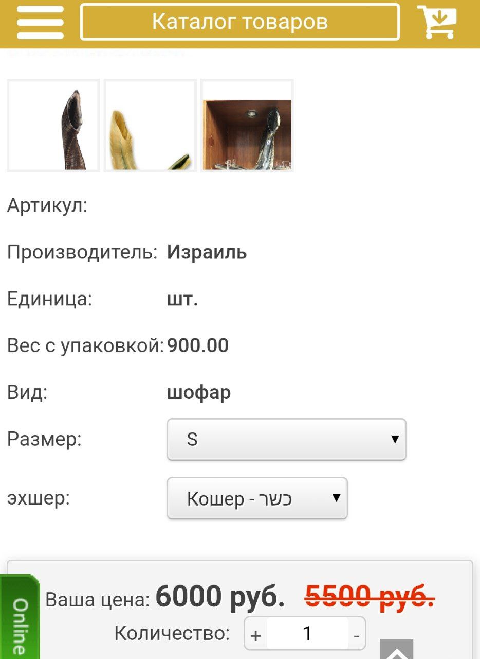
Task: Click the Вид value шофар
Action: pyautogui.click(x=199, y=393)
